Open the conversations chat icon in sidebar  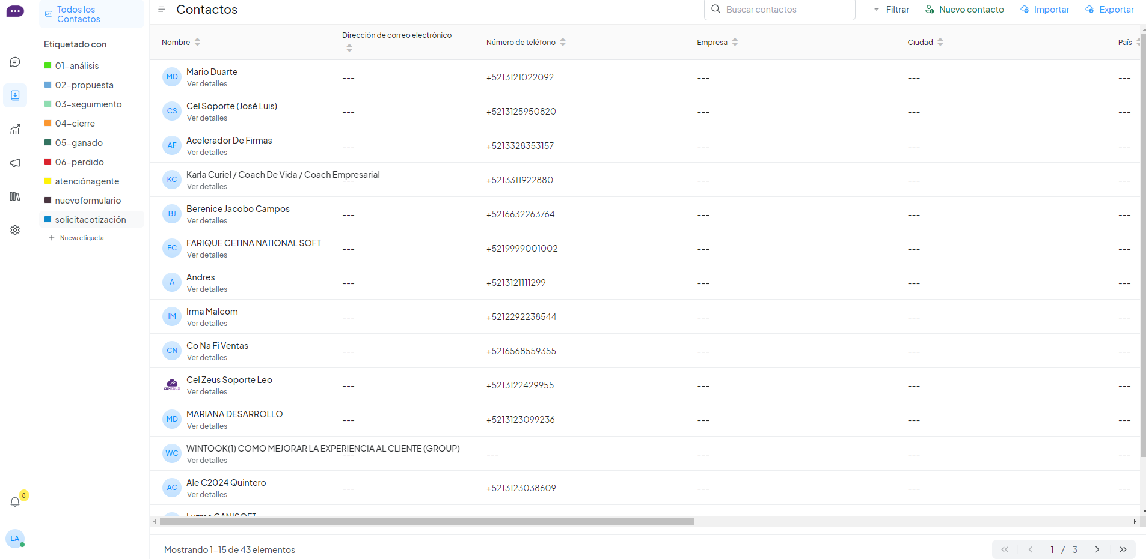(15, 62)
